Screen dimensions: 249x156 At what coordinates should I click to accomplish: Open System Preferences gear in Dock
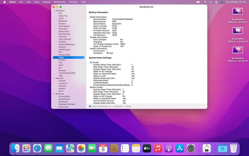click(191, 149)
